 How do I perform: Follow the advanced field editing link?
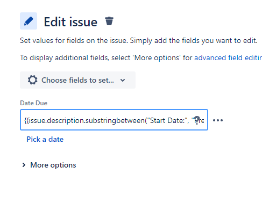pyautogui.click(x=228, y=58)
